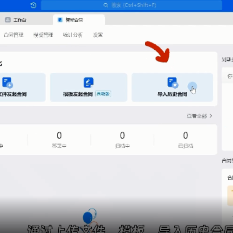The width and height of the screenshot is (233, 233).
Task: Click the chevron beside 查看全部
Action: pyautogui.click(x=211, y=116)
